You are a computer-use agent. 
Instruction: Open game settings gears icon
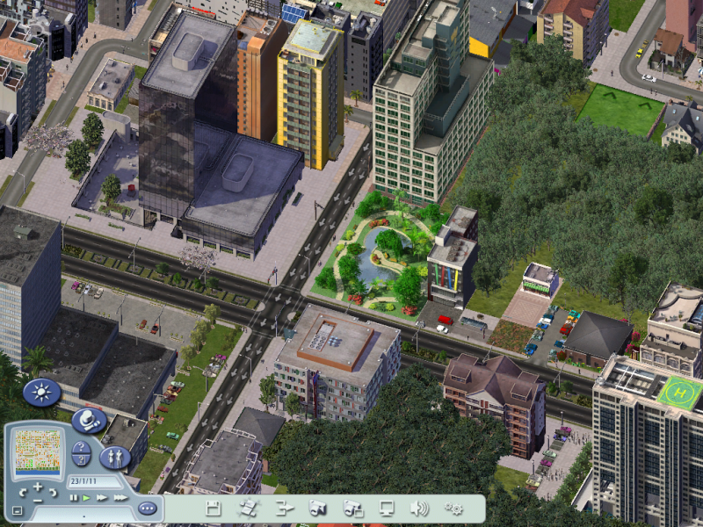pos(453,509)
